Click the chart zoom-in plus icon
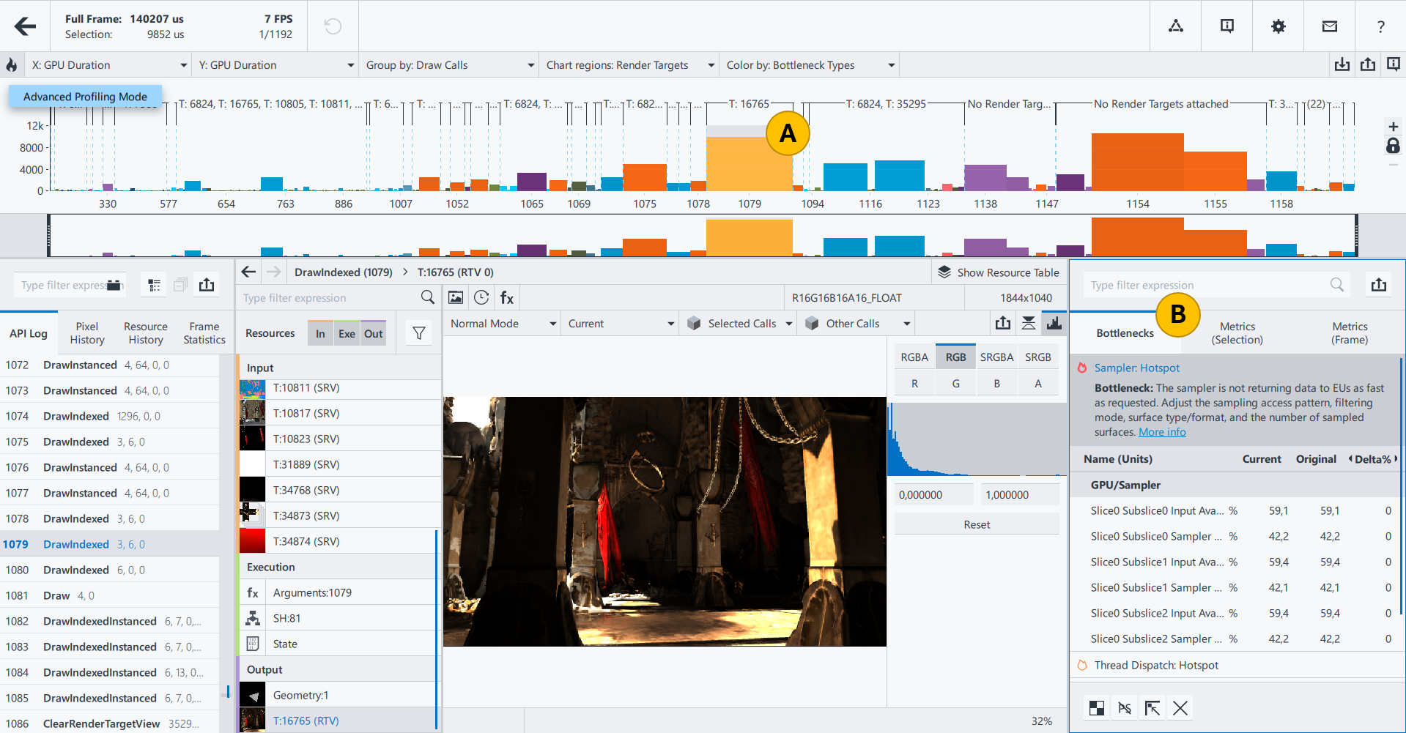Screen dimensions: 1406x733 (x=1393, y=127)
